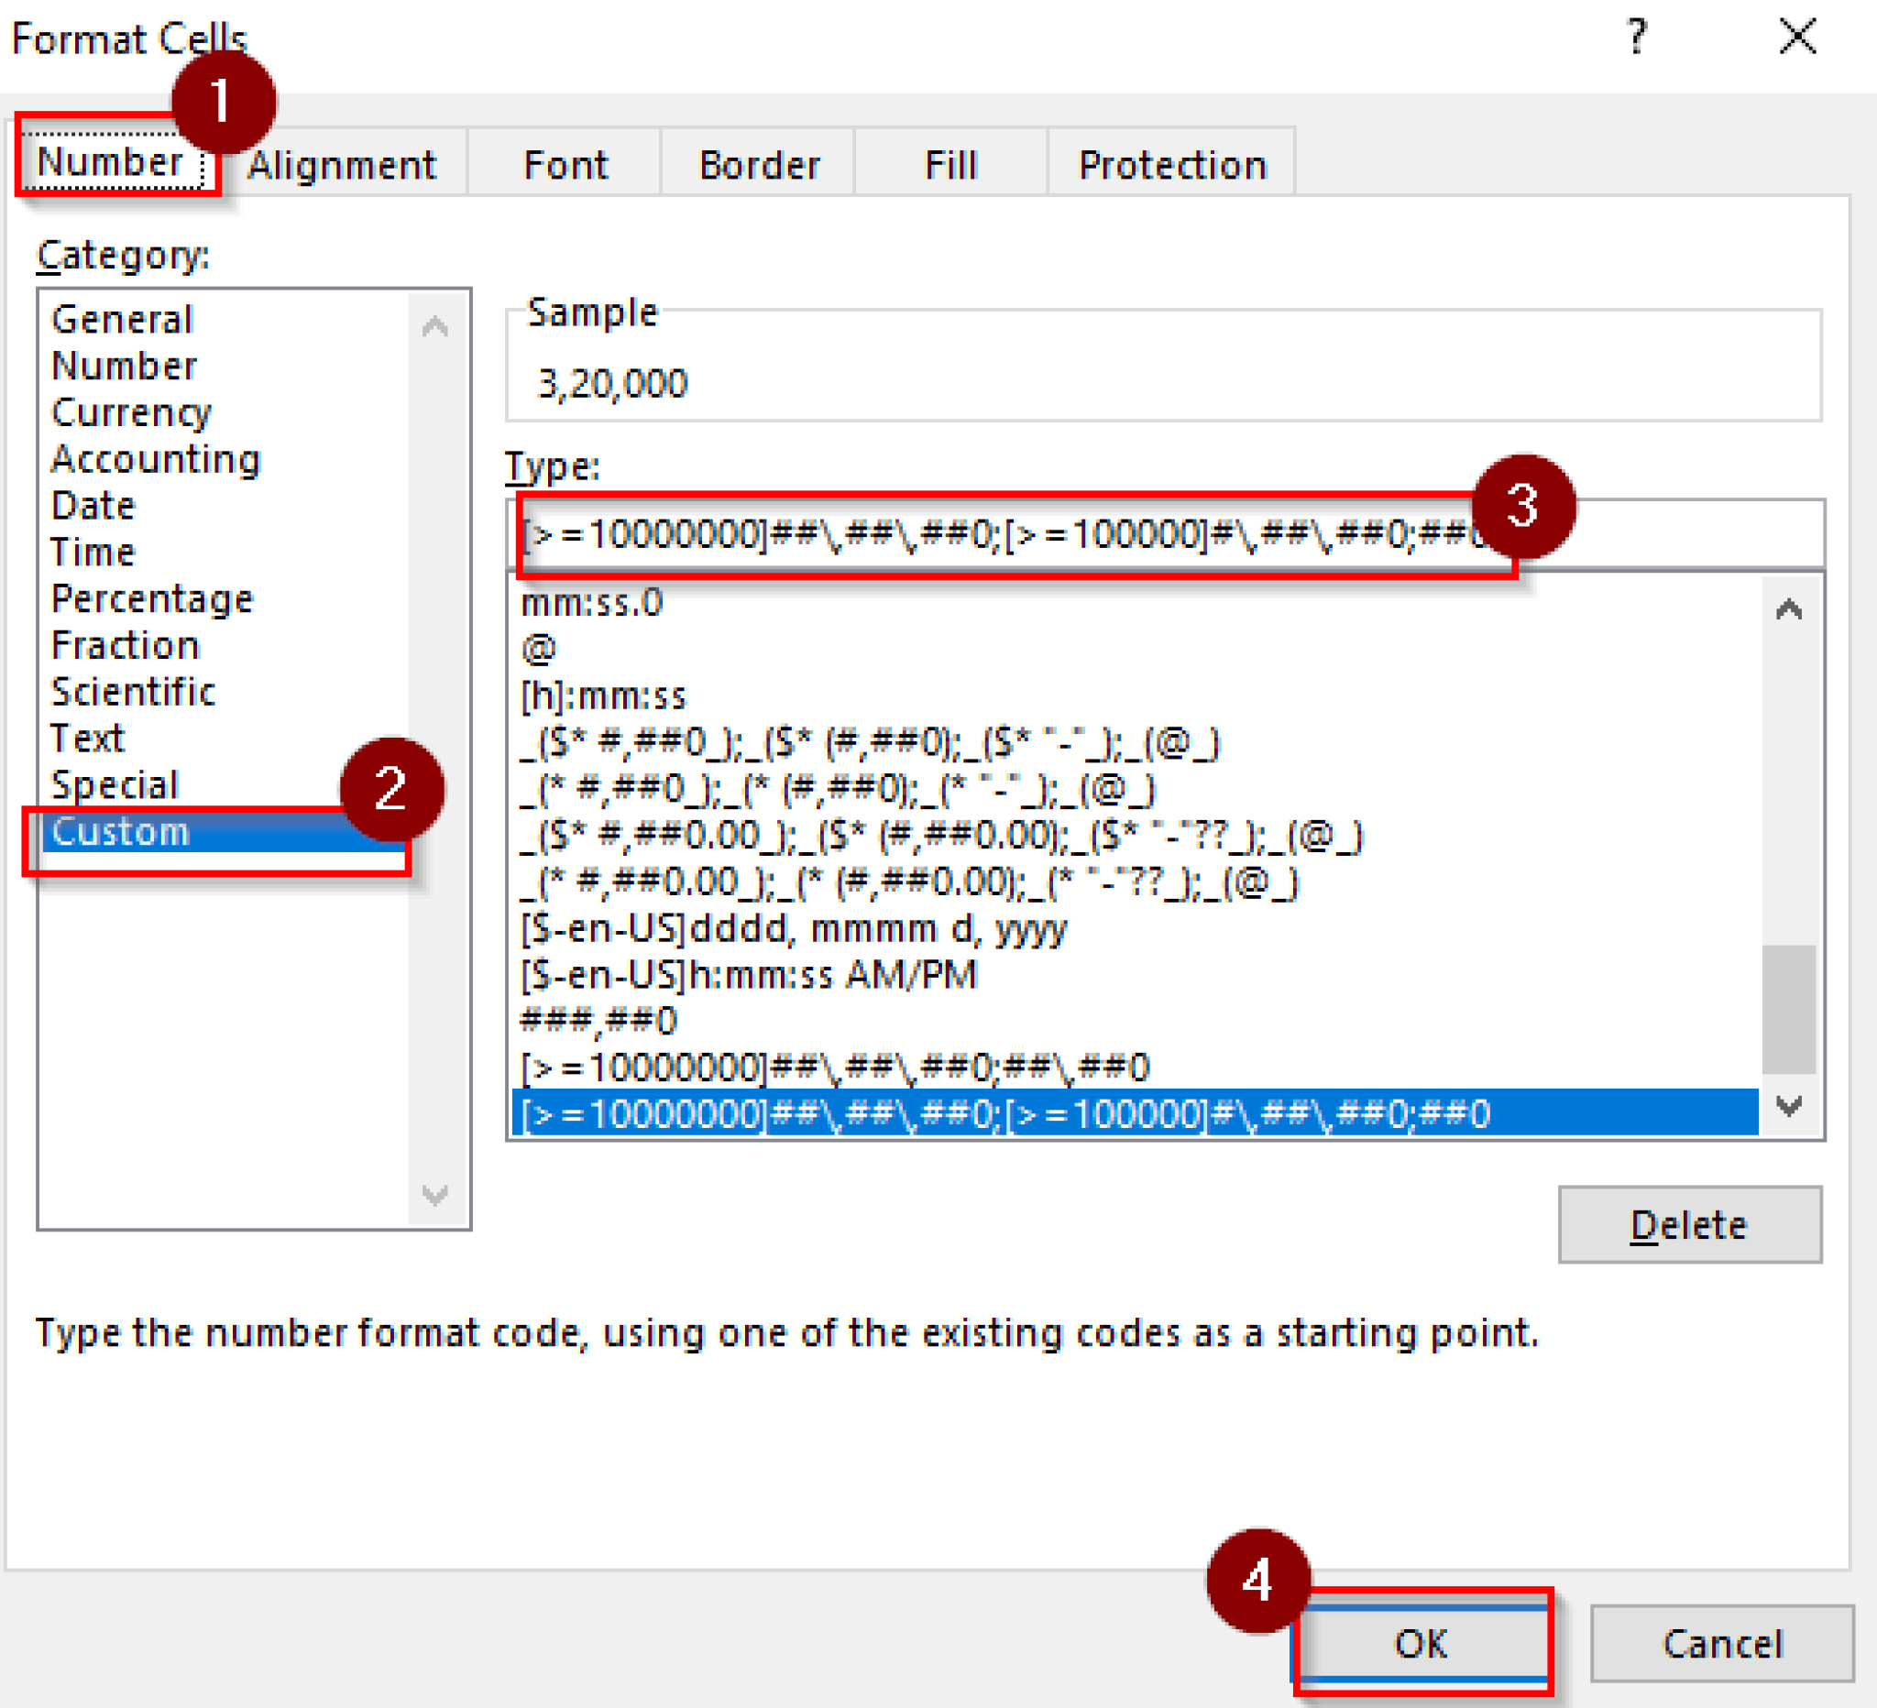The height and width of the screenshot is (1708, 1877).
Task: Select the Currency category
Action: coord(131,412)
